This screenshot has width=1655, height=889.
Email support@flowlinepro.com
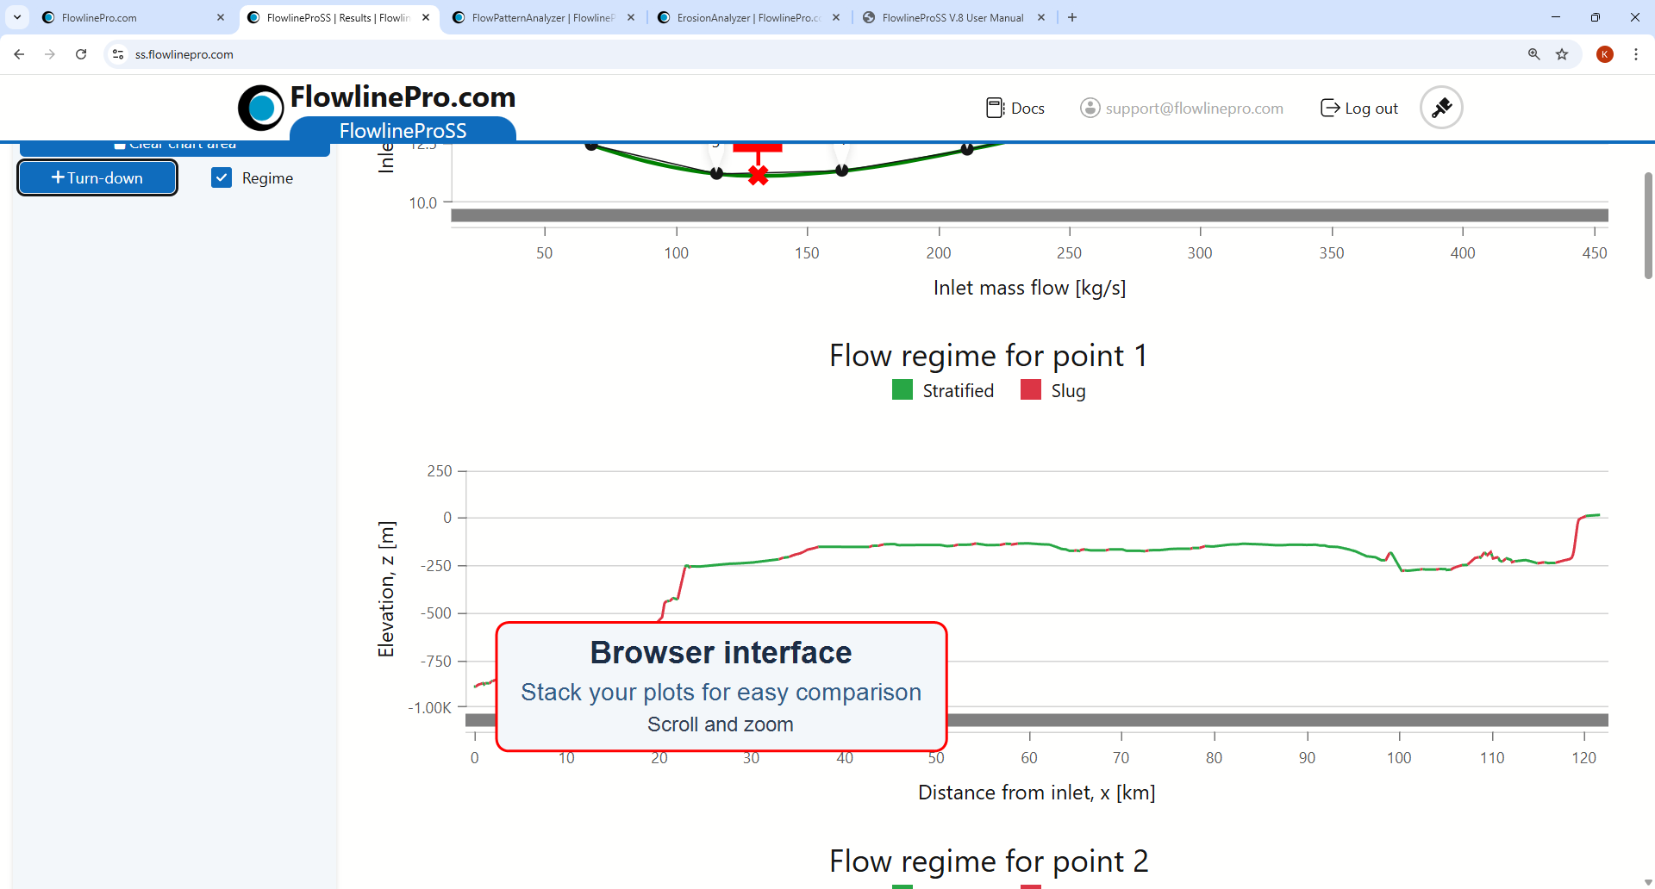[x=1195, y=108]
